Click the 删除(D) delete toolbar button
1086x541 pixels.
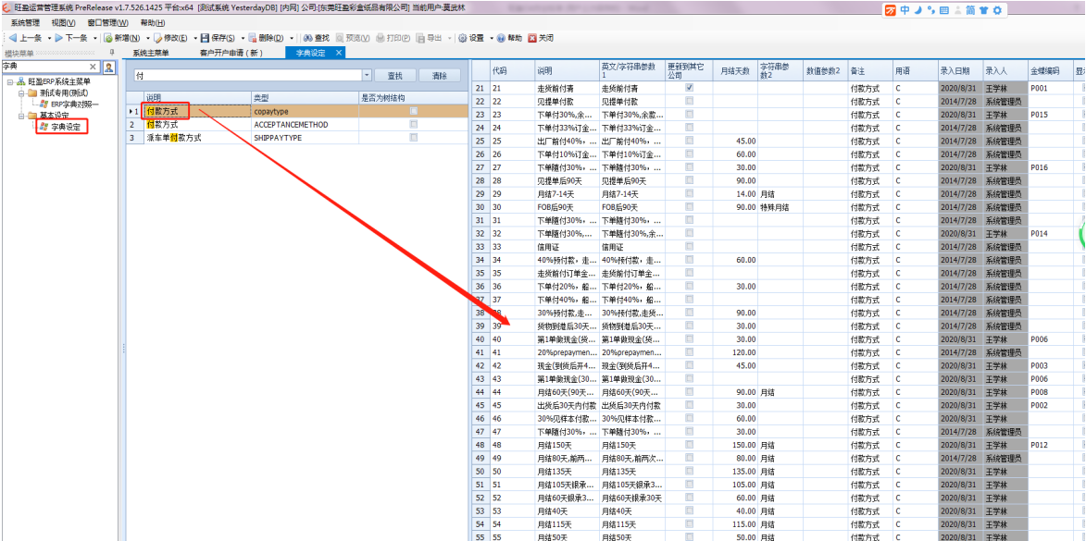point(266,38)
